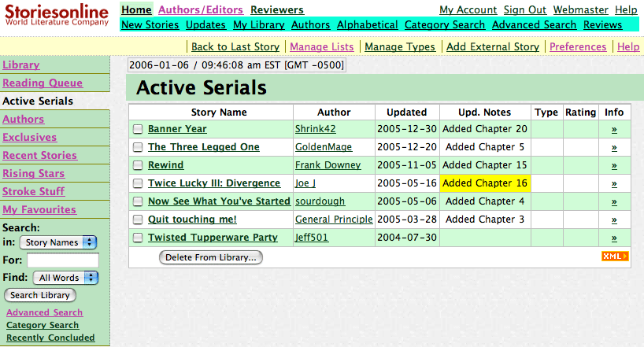Click the Storiesonline logo
The width and height of the screenshot is (644, 347).
(57, 15)
